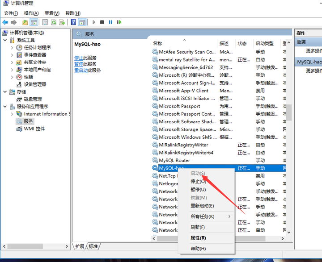Choose 属性(R) in context menu
Image resolution: width=322 pixels, height=262 pixels.
(x=206, y=238)
